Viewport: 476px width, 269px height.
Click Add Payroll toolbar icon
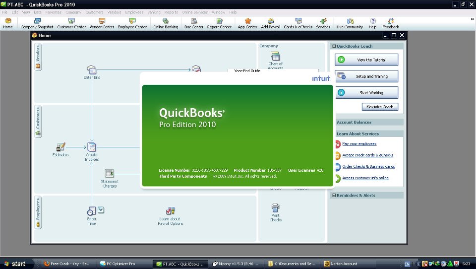(x=271, y=23)
